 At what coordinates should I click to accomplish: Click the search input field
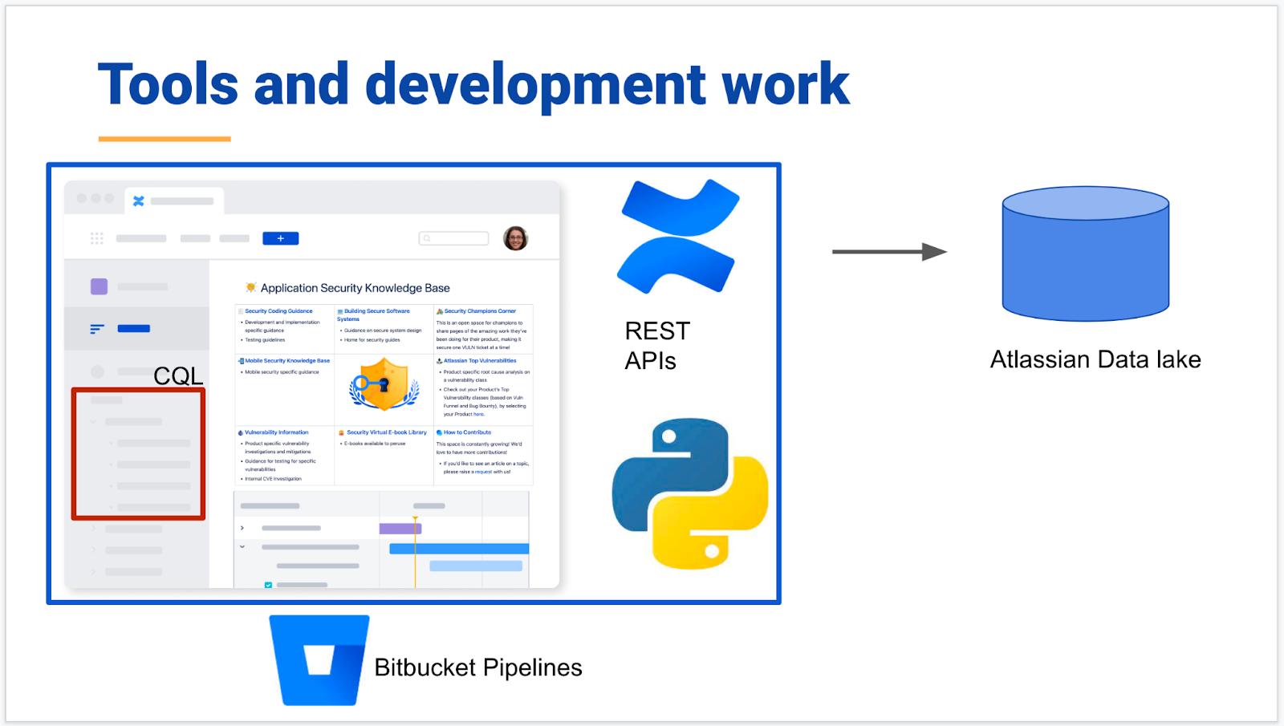pyautogui.click(x=453, y=238)
